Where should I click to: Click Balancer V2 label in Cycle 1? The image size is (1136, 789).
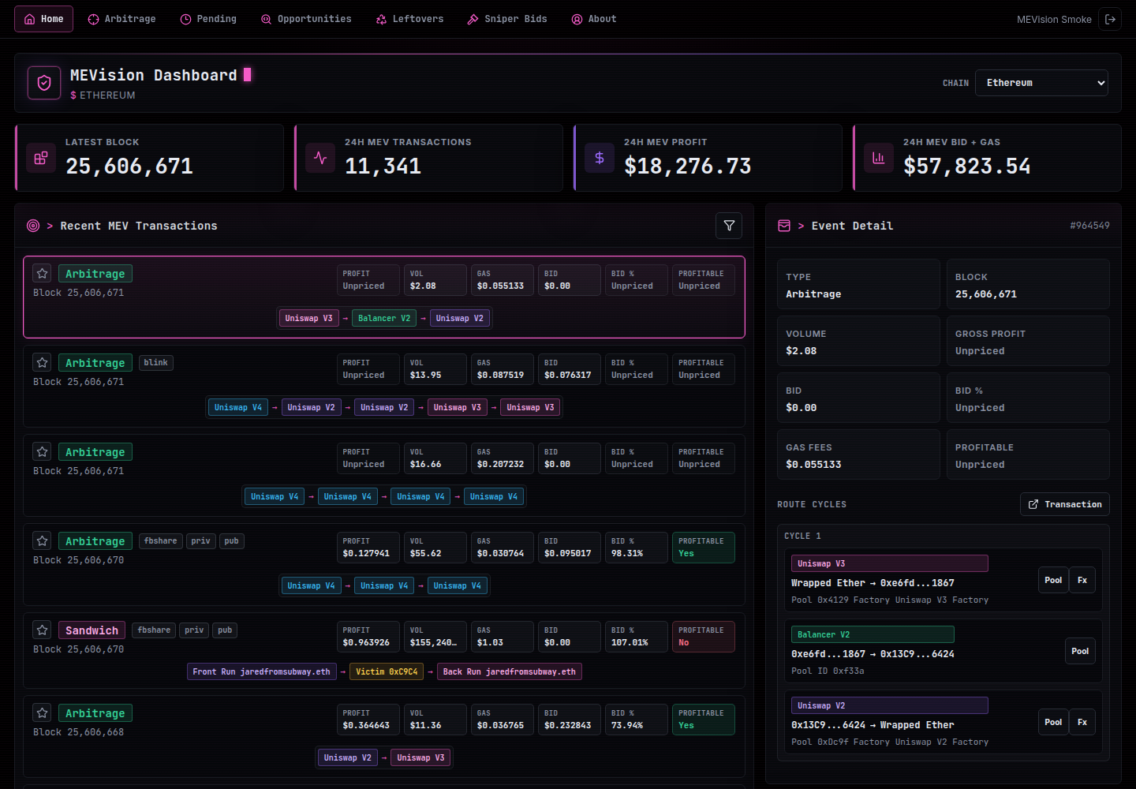[x=873, y=634]
